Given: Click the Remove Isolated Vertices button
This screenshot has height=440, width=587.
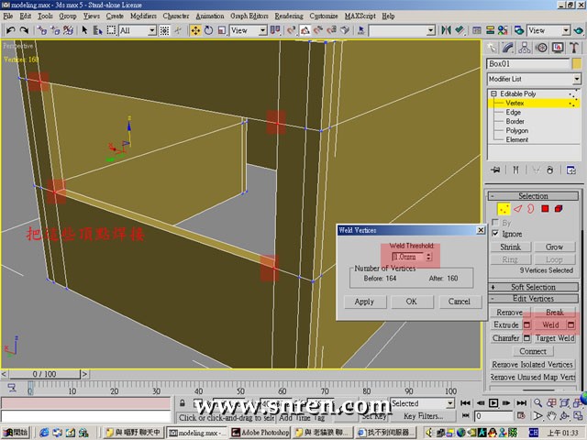Looking at the screenshot, I should tap(532, 365).
